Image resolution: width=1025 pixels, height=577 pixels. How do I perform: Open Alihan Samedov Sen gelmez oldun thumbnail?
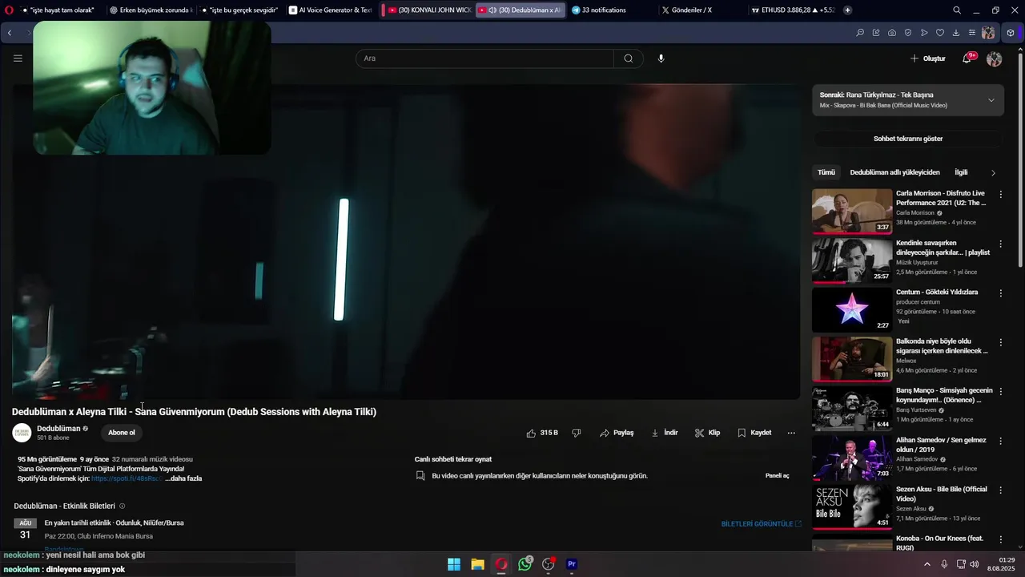click(852, 458)
